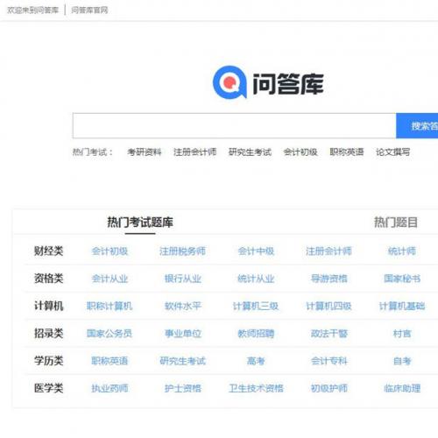Open 会计专科 question bank
This screenshot has height=438, width=438.
pyautogui.click(x=329, y=361)
